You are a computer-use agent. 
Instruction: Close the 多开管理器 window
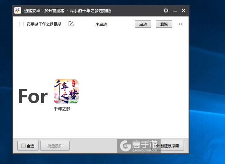click(183, 11)
